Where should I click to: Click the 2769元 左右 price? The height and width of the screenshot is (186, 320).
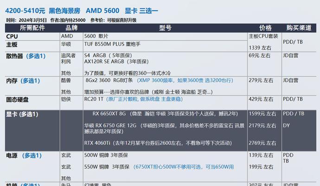click(262, 143)
